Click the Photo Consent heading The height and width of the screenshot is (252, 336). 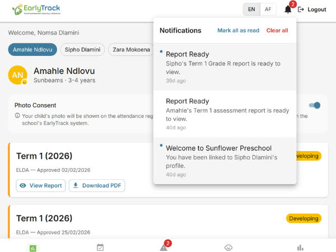coord(35,105)
